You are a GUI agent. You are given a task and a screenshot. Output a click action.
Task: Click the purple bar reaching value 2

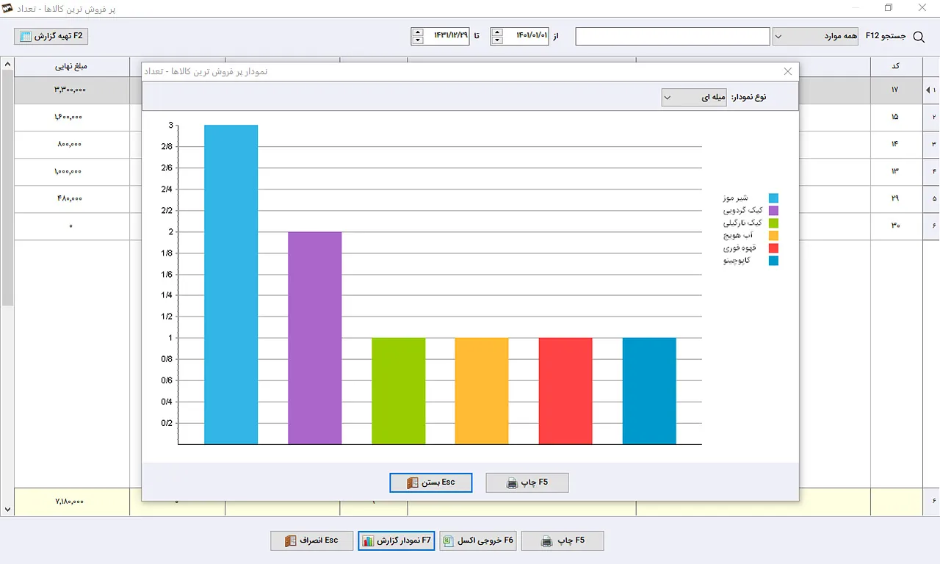(x=315, y=338)
